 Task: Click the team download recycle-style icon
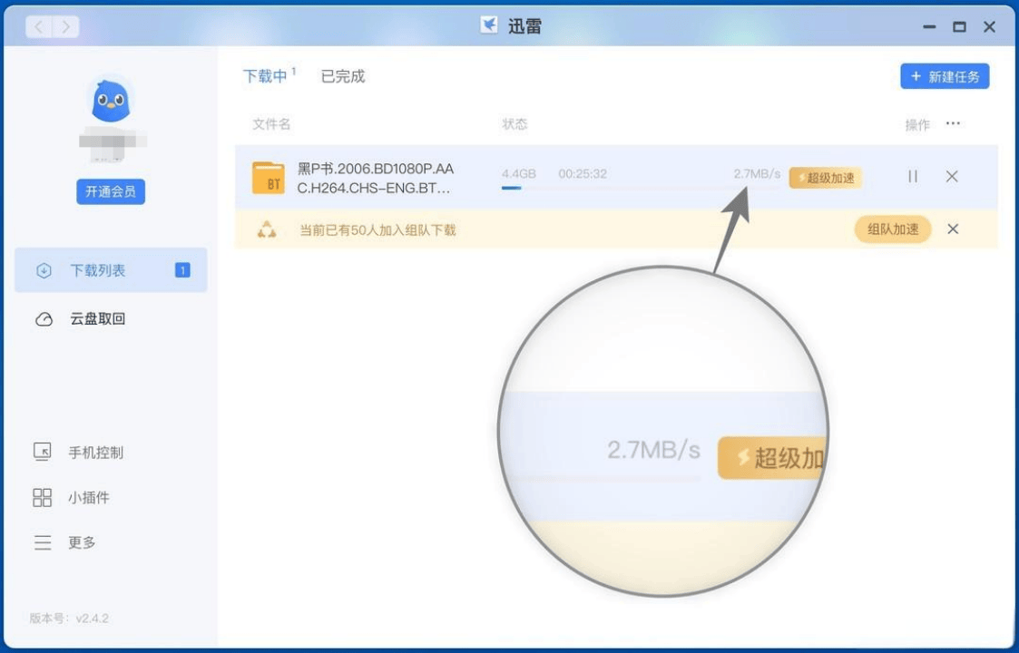(x=267, y=229)
